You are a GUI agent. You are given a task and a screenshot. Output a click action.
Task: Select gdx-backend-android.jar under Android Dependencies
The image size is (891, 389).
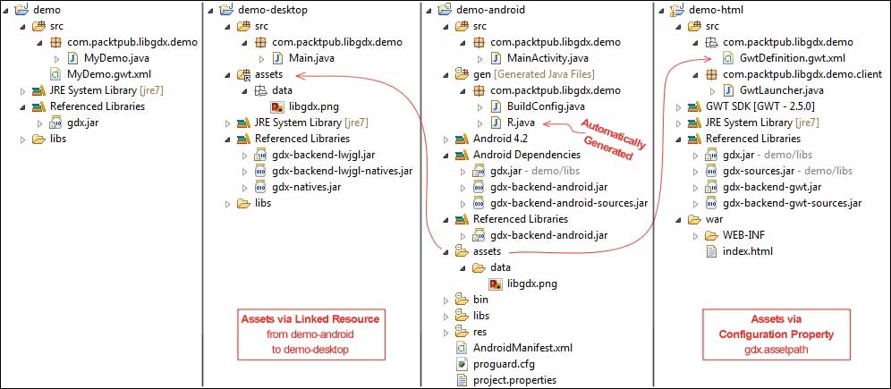coord(547,187)
